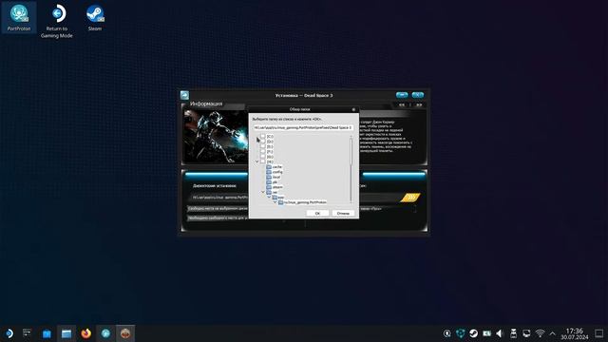608x342 pixels.
Task: Click the folder tree vertical scrollbar
Action: point(351,169)
